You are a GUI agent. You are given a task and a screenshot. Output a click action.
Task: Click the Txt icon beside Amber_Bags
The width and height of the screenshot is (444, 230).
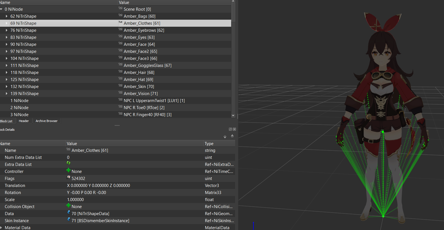(x=120, y=15)
